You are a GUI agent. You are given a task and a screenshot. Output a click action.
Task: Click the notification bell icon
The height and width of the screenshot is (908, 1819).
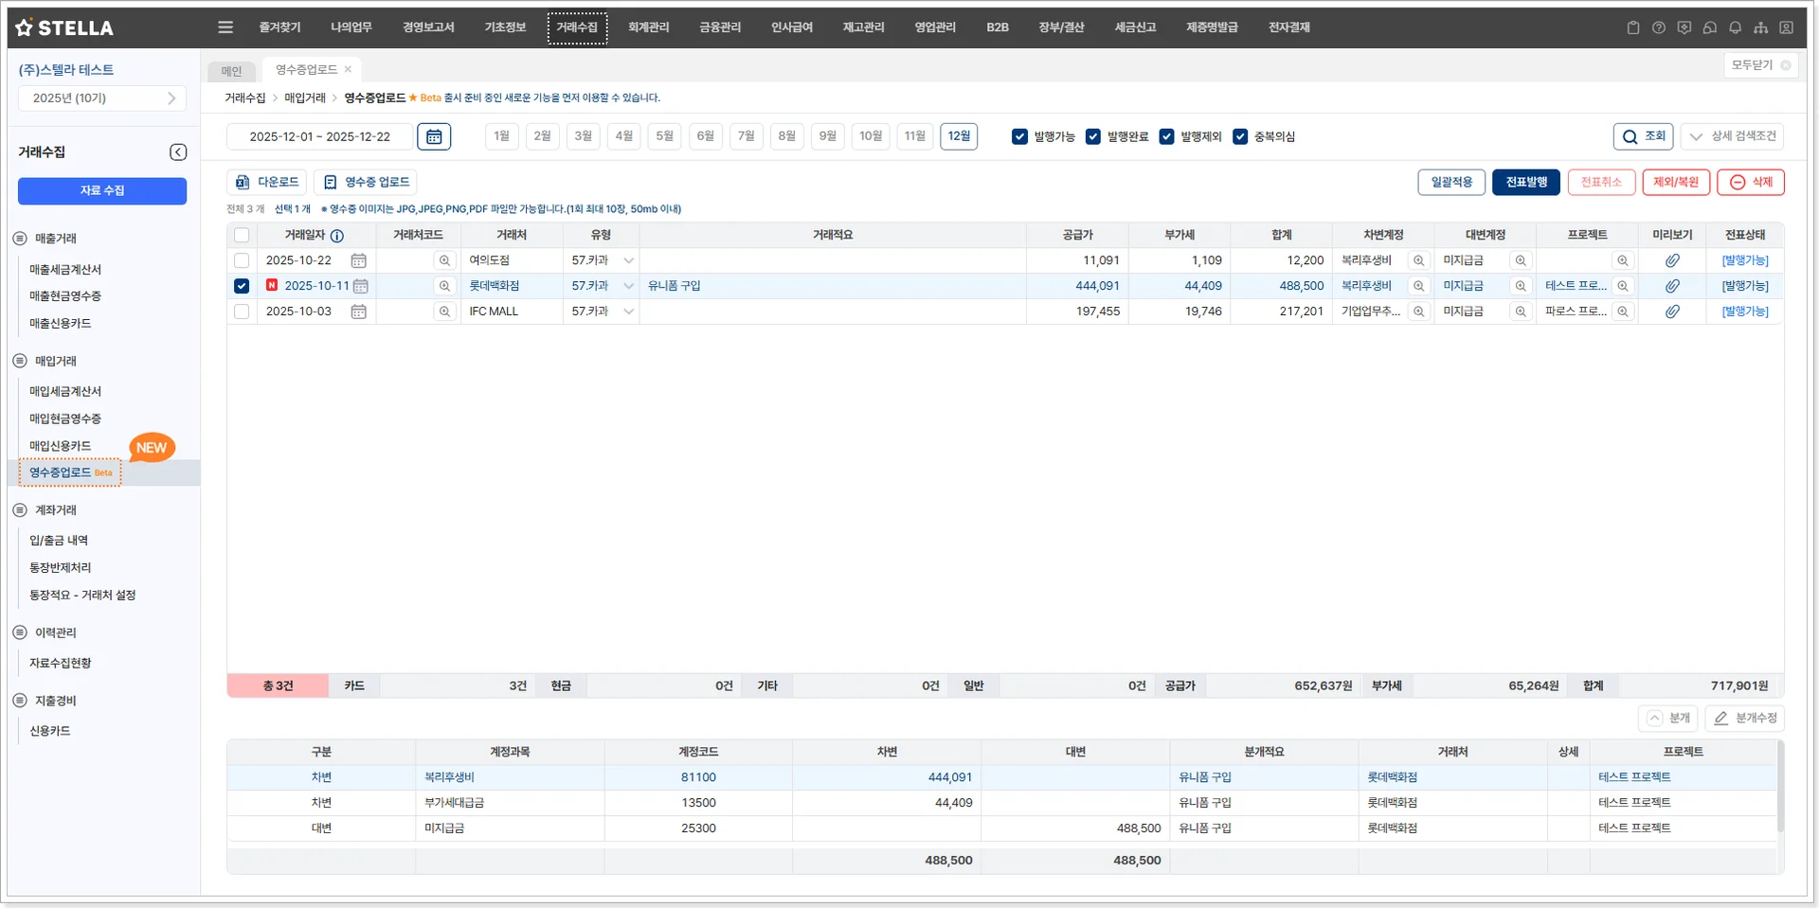coord(1735,27)
